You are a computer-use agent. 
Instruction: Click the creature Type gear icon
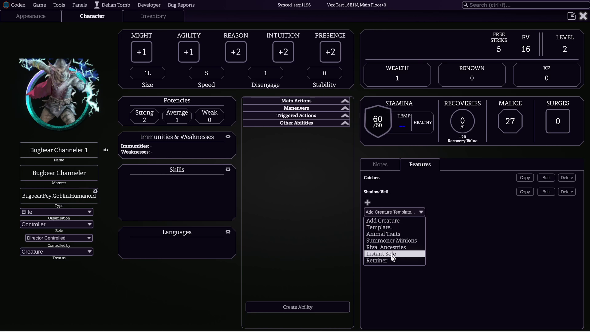[95, 191]
